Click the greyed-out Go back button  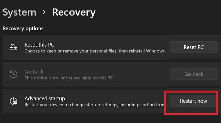tap(194, 74)
